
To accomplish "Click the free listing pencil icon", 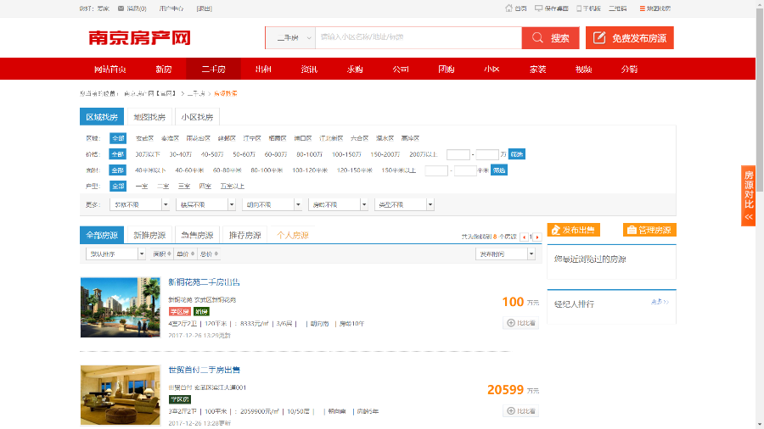I will pos(599,38).
